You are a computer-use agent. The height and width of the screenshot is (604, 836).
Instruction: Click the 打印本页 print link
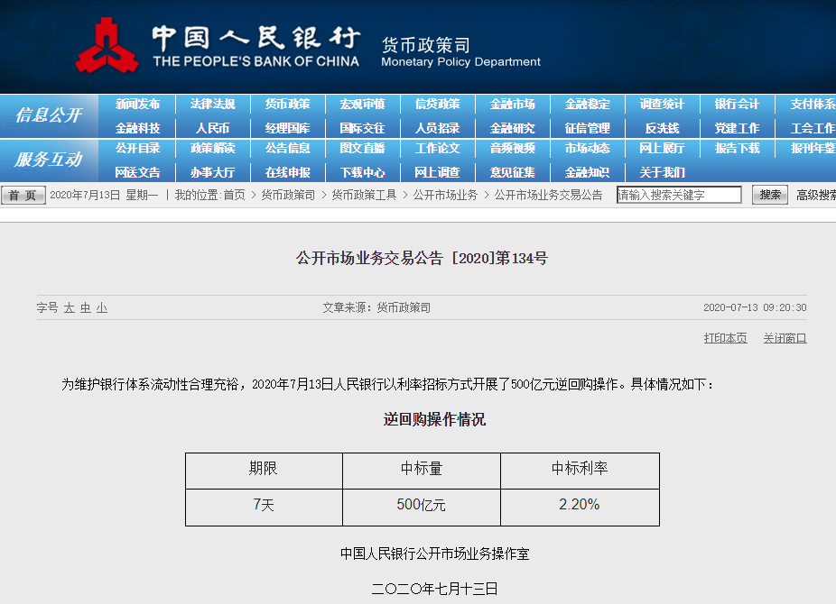click(725, 338)
